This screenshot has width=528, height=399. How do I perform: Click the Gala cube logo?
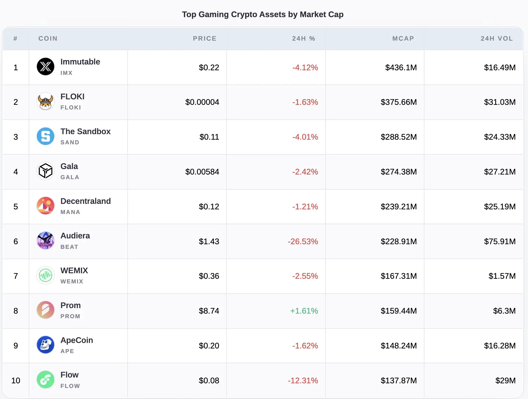pyautogui.click(x=46, y=171)
